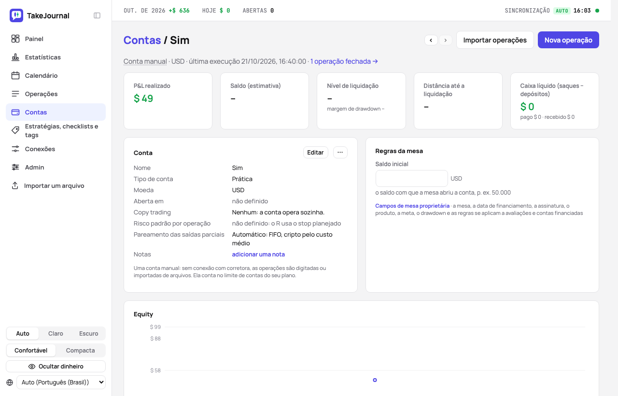Select the Auto theme option
The width and height of the screenshot is (618, 396).
[x=23, y=334]
